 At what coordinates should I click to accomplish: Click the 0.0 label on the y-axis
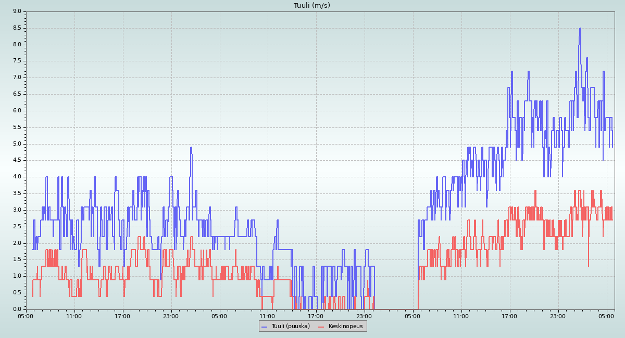click(x=17, y=309)
